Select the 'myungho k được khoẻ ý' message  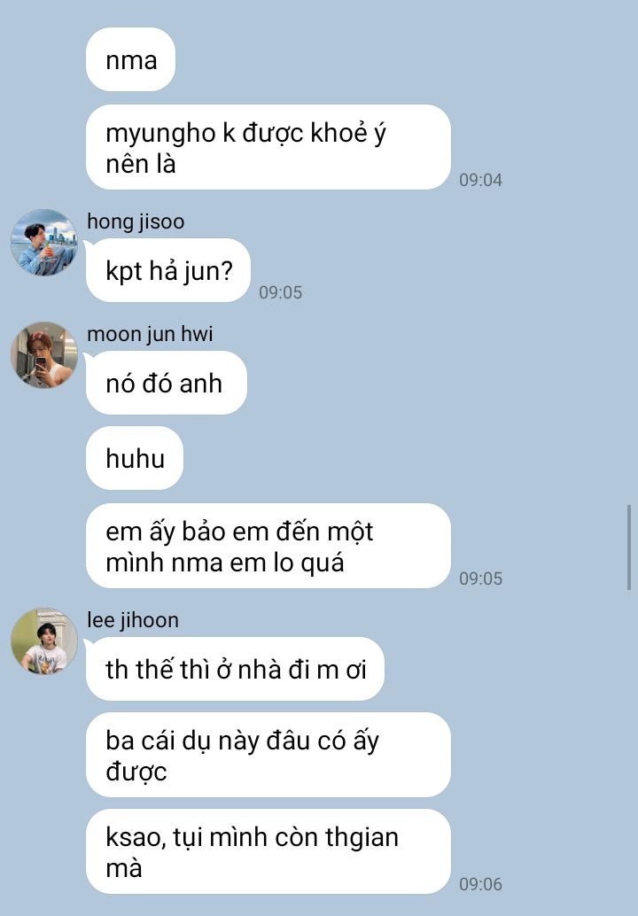tap(268, 147)
